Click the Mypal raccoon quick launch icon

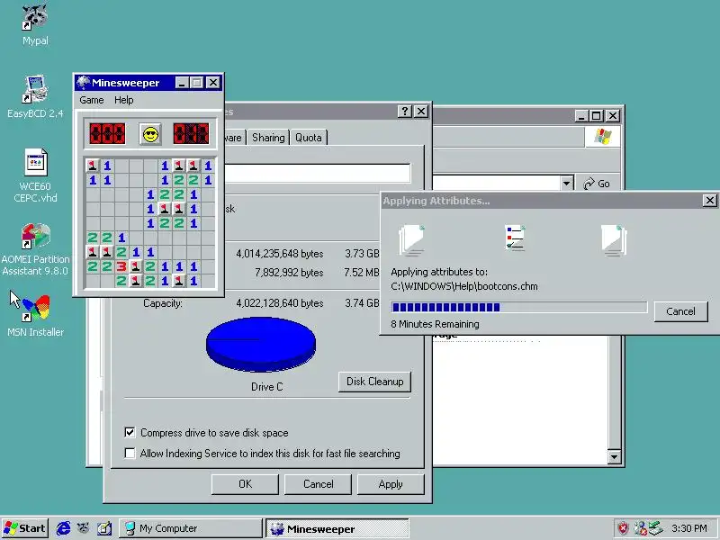[84, 528]
